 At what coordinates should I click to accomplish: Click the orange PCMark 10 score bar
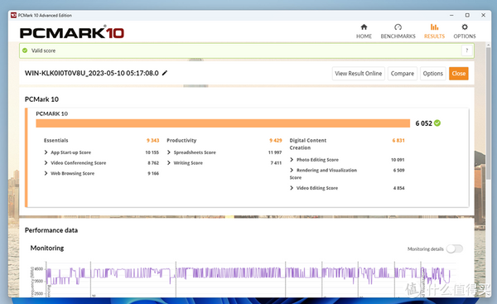(223, 123)
